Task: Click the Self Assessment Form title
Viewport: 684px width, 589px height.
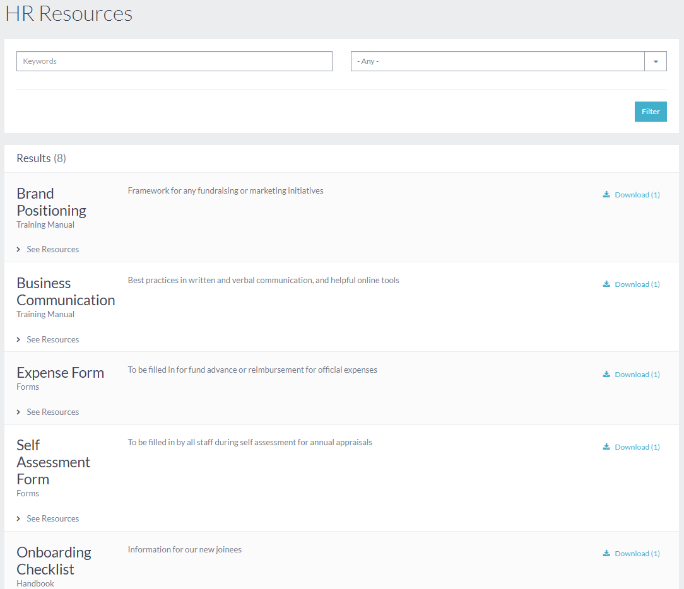Action: (53, 462)
